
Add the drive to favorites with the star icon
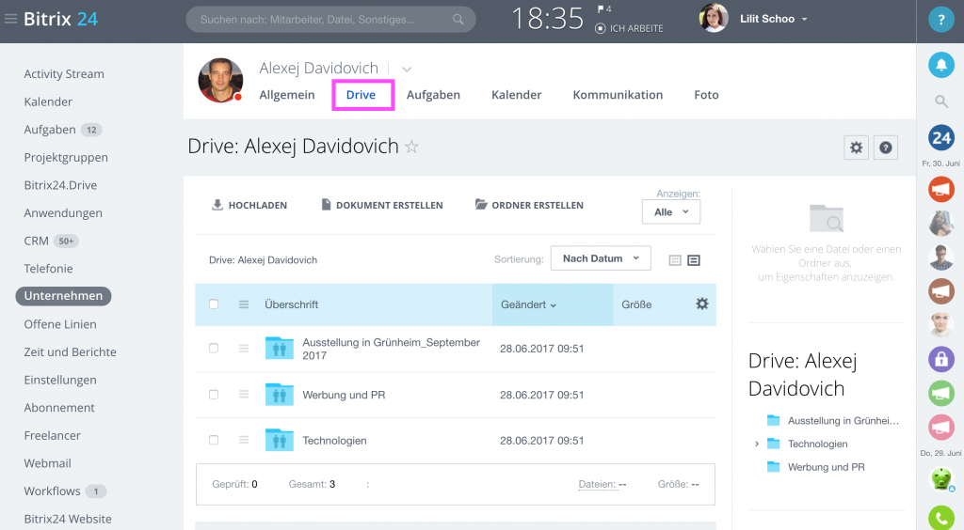click(412, 147)
